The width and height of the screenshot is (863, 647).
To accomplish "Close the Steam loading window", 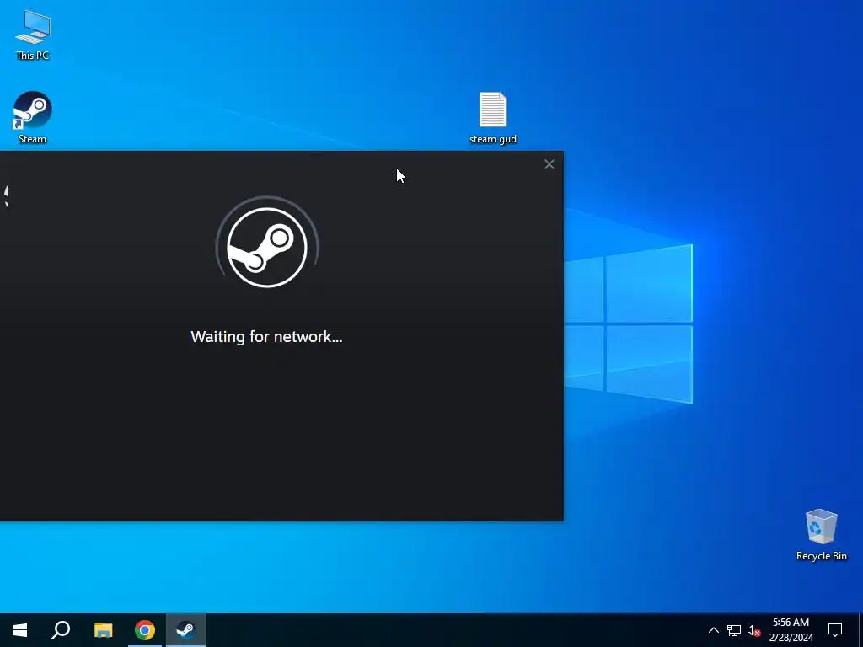I will 549,164.
